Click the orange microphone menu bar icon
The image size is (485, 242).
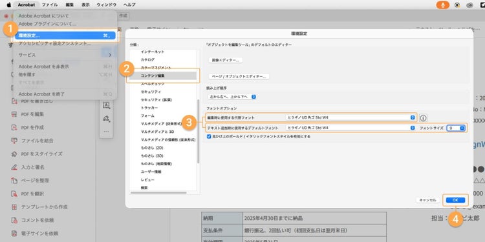click(x=442, y=5)
